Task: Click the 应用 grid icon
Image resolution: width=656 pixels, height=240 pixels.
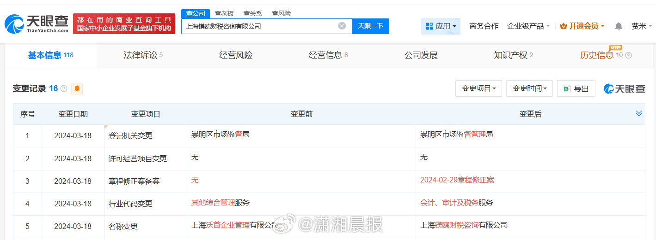Action: [429, 26]
